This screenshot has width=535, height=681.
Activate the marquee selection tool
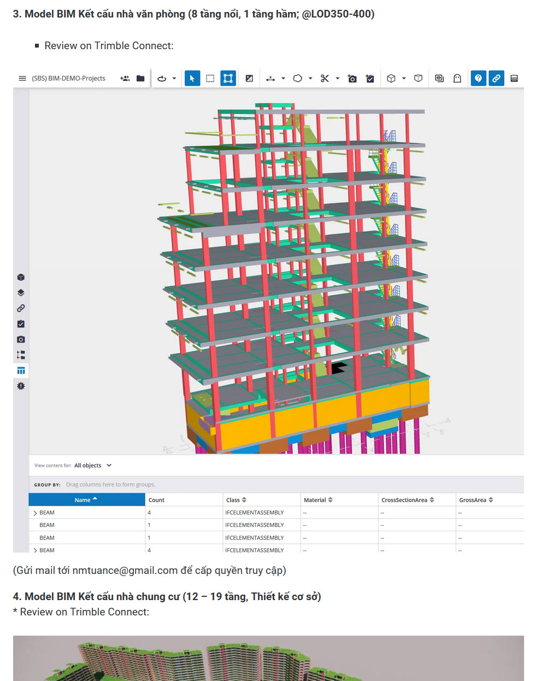tap(210, 78)
